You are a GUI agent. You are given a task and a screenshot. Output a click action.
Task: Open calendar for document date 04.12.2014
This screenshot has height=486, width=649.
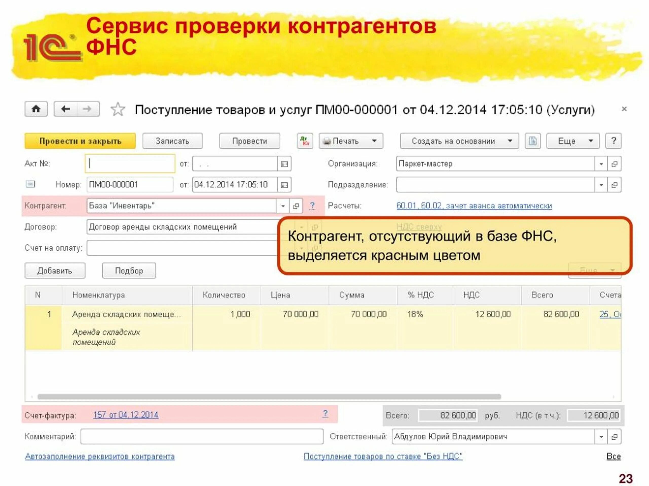(284, 185)
